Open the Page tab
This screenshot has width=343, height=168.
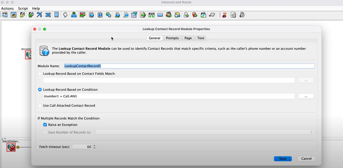coord(188,38)
